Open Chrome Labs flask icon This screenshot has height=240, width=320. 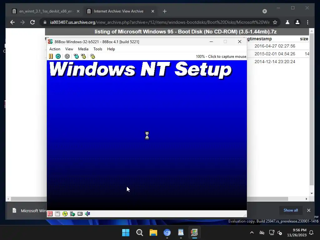(287, 22)
